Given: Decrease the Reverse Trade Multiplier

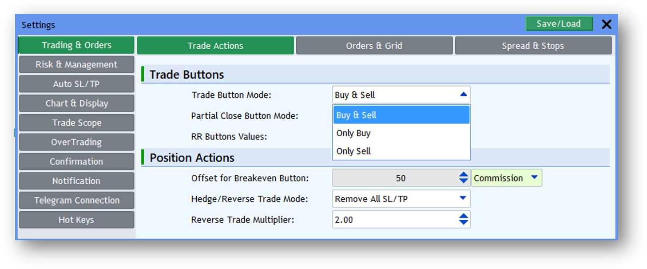Looking at the screenshot, I should [464, 223].
